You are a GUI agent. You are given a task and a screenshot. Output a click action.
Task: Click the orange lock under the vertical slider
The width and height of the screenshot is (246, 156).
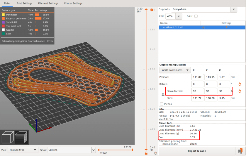146,153
